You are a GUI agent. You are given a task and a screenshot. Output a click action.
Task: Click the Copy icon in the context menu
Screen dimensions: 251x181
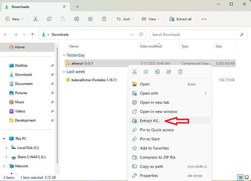point(146,72)
